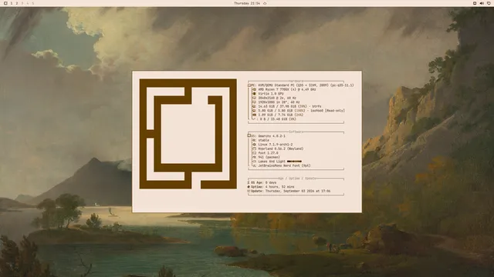Click the Lakes And Light theme name
This screenshot has height=277, width=494.
pos(272,162)
